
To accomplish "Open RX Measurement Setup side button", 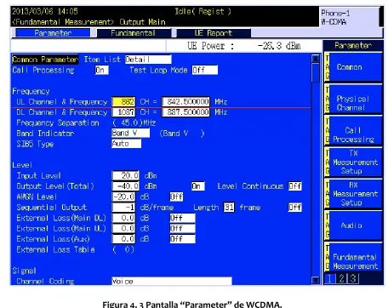I will (353, 194).
